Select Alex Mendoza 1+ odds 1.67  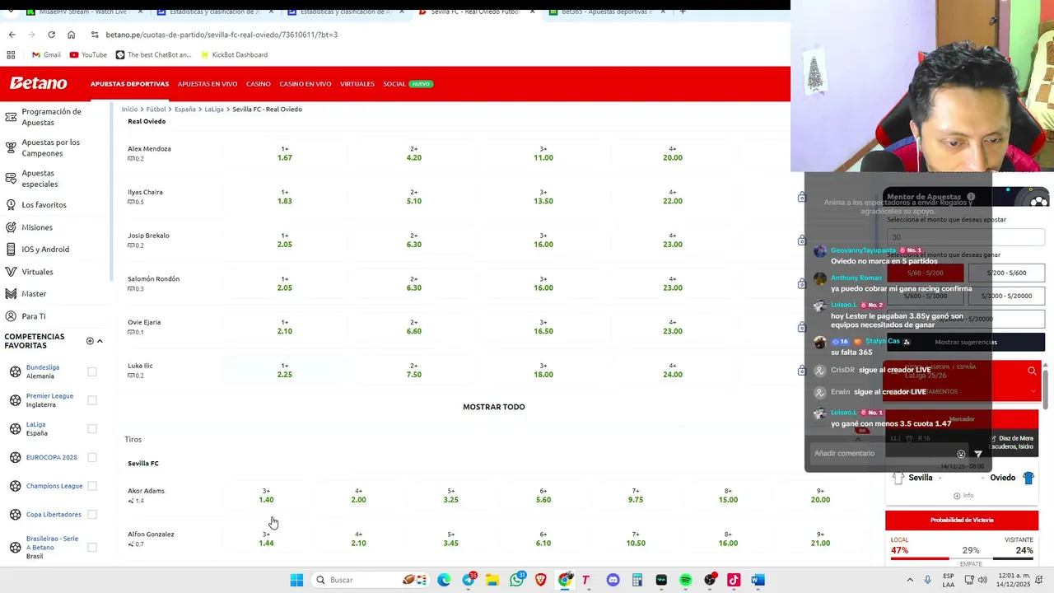pyautogui.click(x=285, y=153)
